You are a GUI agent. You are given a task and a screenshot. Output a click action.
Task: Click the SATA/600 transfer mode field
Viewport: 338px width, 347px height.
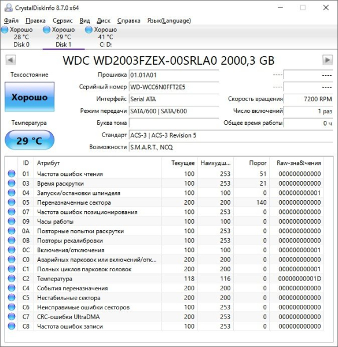(x=174, y=111)
